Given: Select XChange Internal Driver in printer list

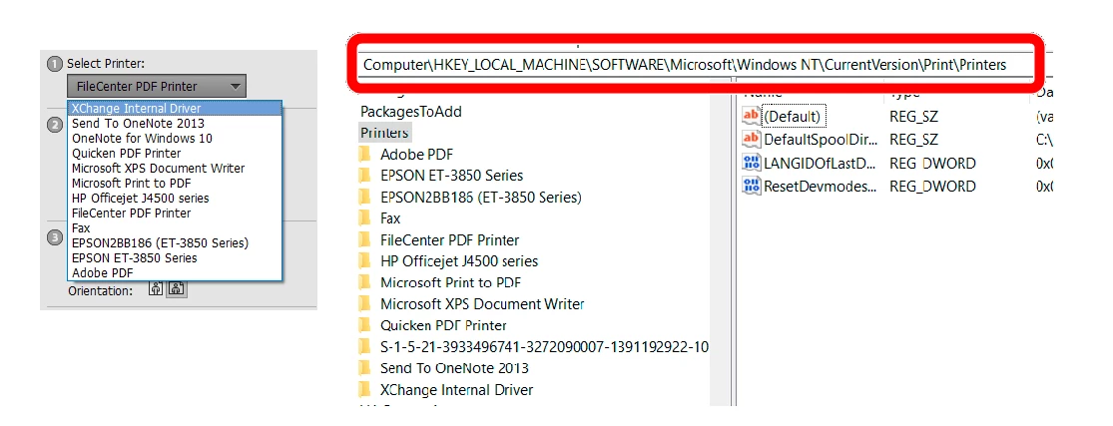Looking at the screenshot, I should point(176,109).
